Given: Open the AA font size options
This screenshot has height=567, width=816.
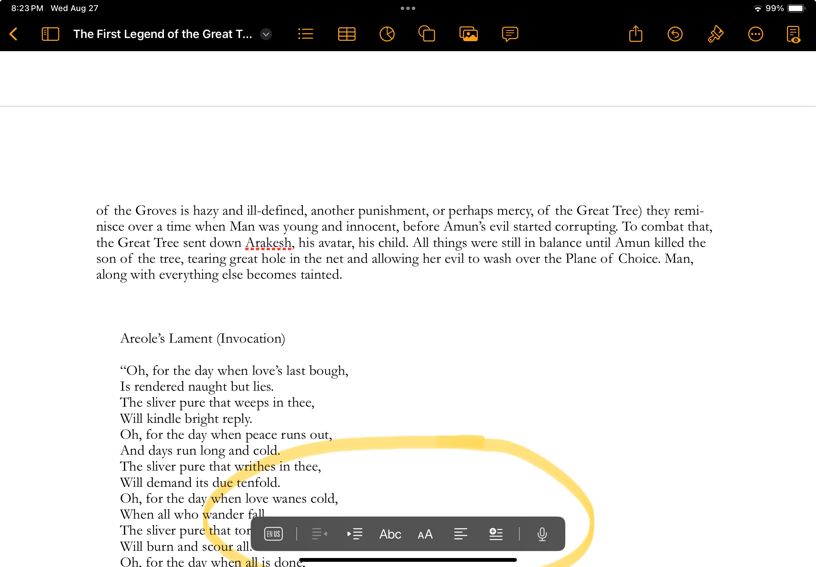Looking at the screenshot, I should coord(425,533).
